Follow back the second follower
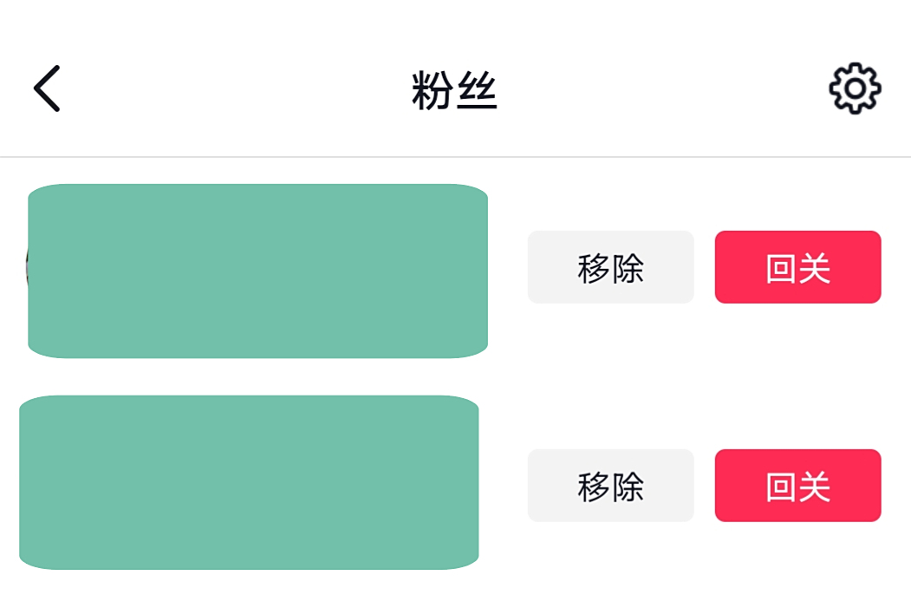This screenshot has height=608, width=911. pyautogui.click(x=797, y=486)
